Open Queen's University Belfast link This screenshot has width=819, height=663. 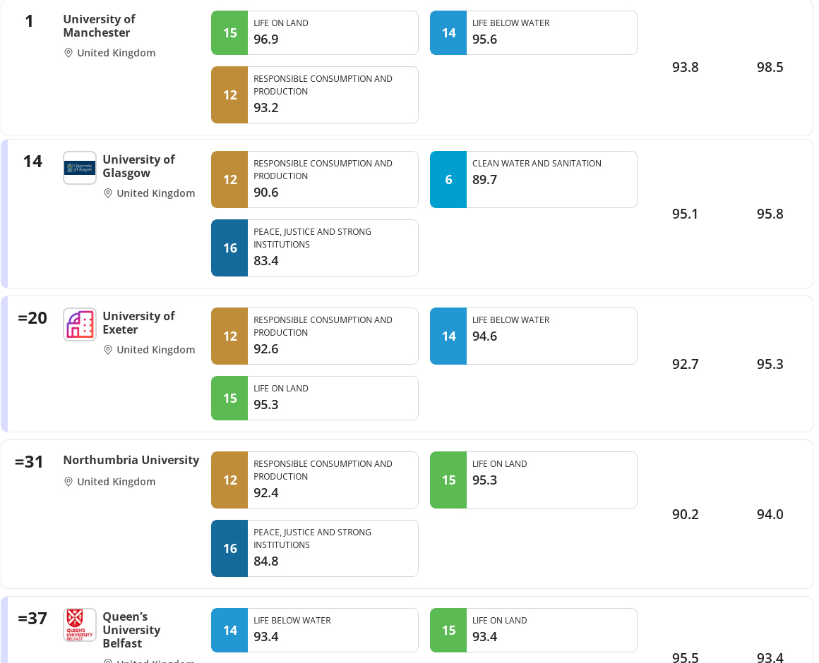131,630
